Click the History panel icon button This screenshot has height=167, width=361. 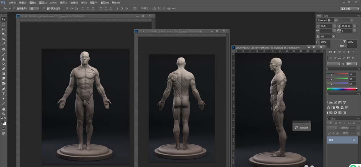[296, 127]
